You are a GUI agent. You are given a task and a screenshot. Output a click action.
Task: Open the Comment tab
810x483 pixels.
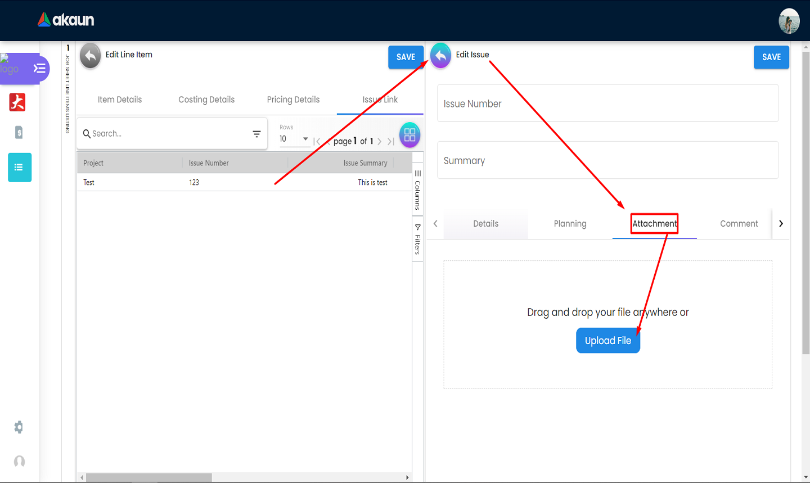(739, 224)
